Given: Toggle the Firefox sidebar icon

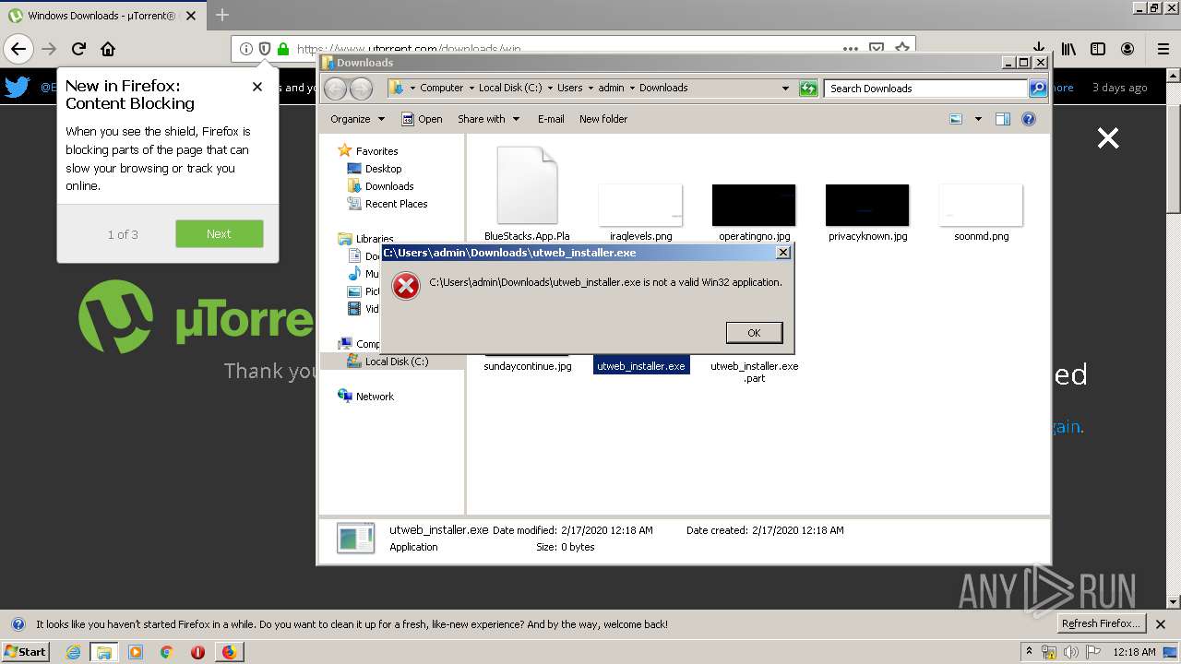Looking at the screenshot, I should pos(1098,49).
